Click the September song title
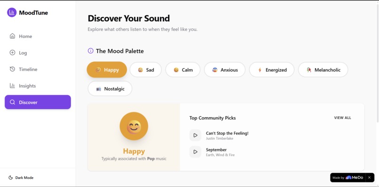This screenshot has height=187, width=379. point(216,150)
